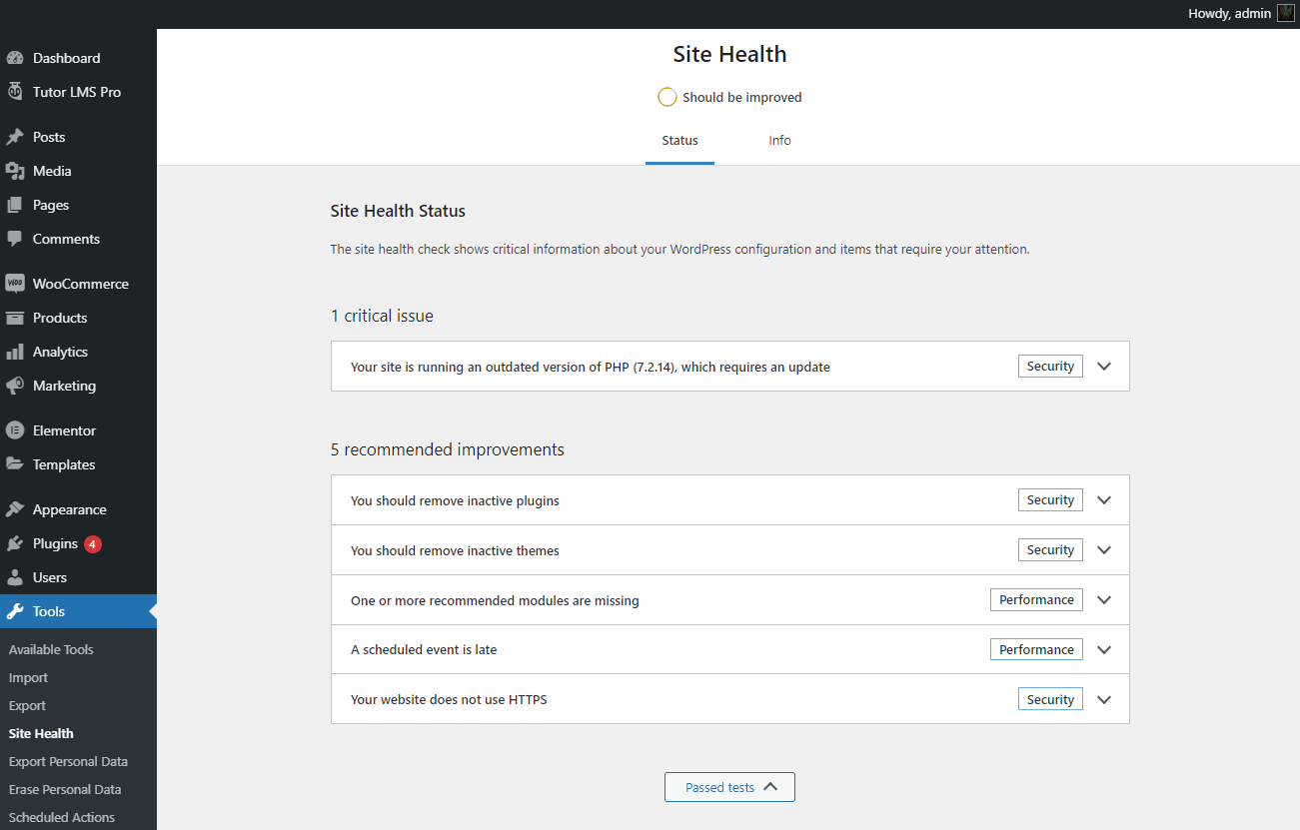The image size is (1300, 830).
Task: Click the '1 critical issue' heading
Action: click(x=382, y=316)
